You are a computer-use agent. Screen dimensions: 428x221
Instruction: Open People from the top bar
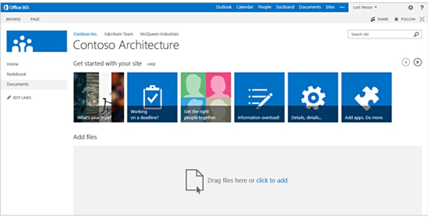click(x=265, y=7)
